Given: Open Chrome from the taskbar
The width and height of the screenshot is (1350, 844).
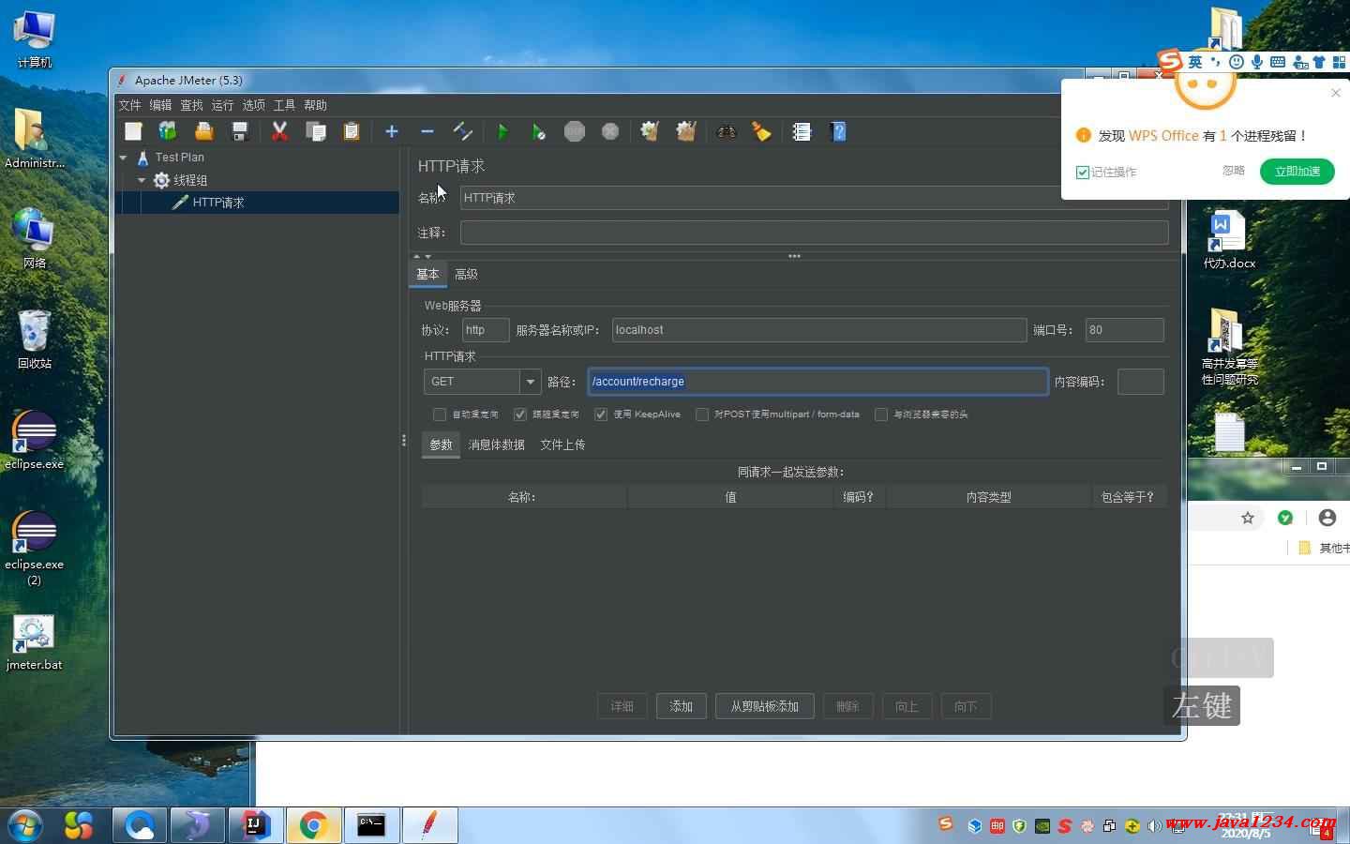Looking at the screenshot, I should point(313,825).
